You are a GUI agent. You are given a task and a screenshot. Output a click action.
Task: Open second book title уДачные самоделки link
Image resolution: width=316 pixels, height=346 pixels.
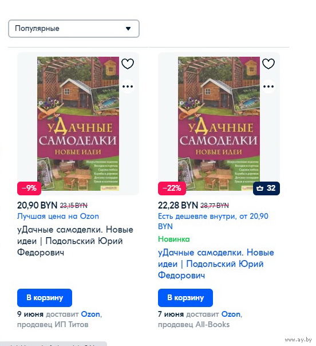pos(216,264)
